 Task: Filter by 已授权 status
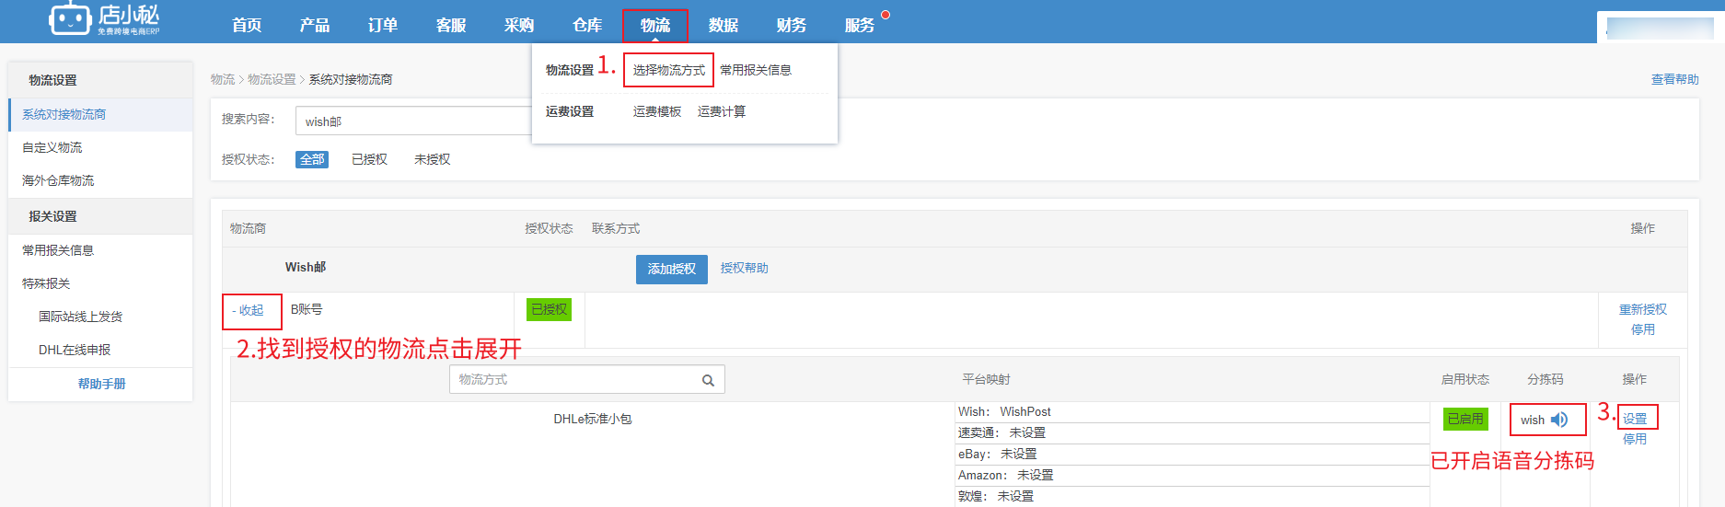[x=369, y=159]
